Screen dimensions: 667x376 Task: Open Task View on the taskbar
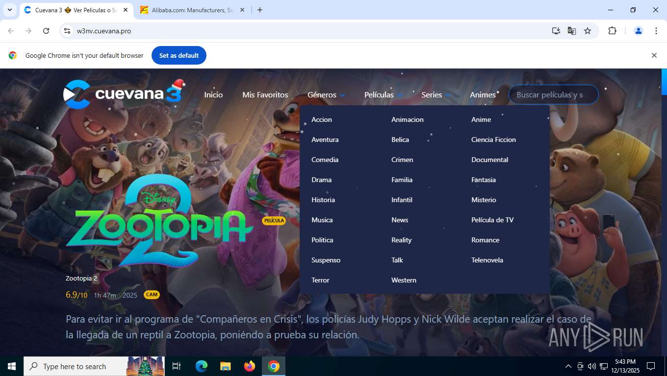click(177, 366)
